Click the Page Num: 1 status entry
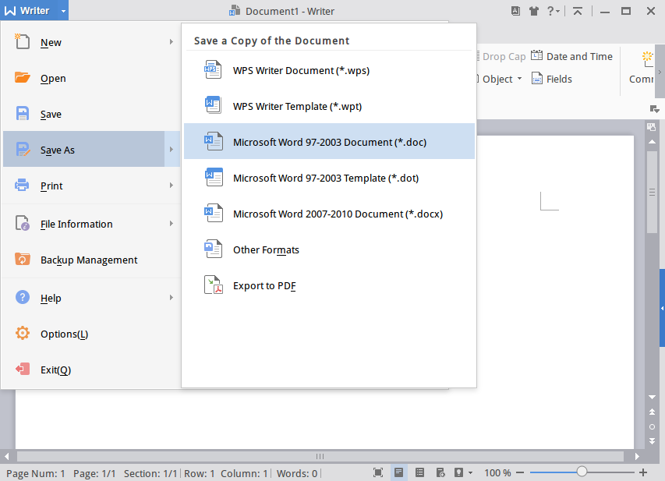The image size is (665, 481). [x=36, y=473]
